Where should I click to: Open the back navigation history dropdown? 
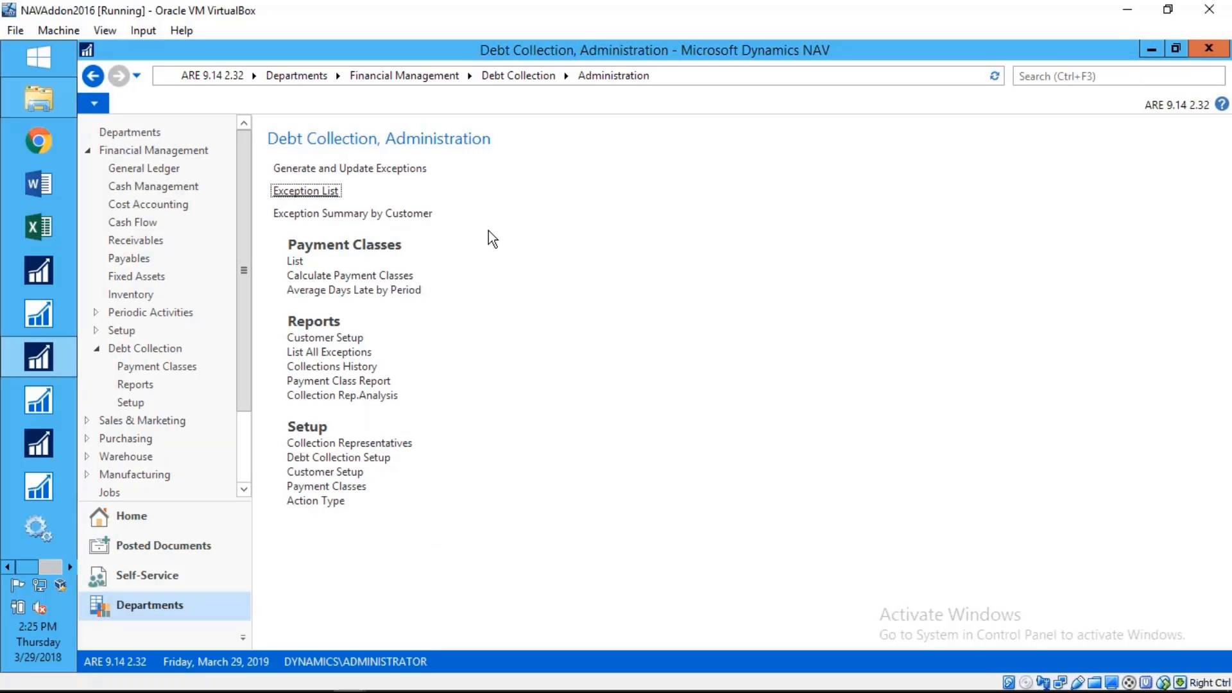tap(137, 76)
